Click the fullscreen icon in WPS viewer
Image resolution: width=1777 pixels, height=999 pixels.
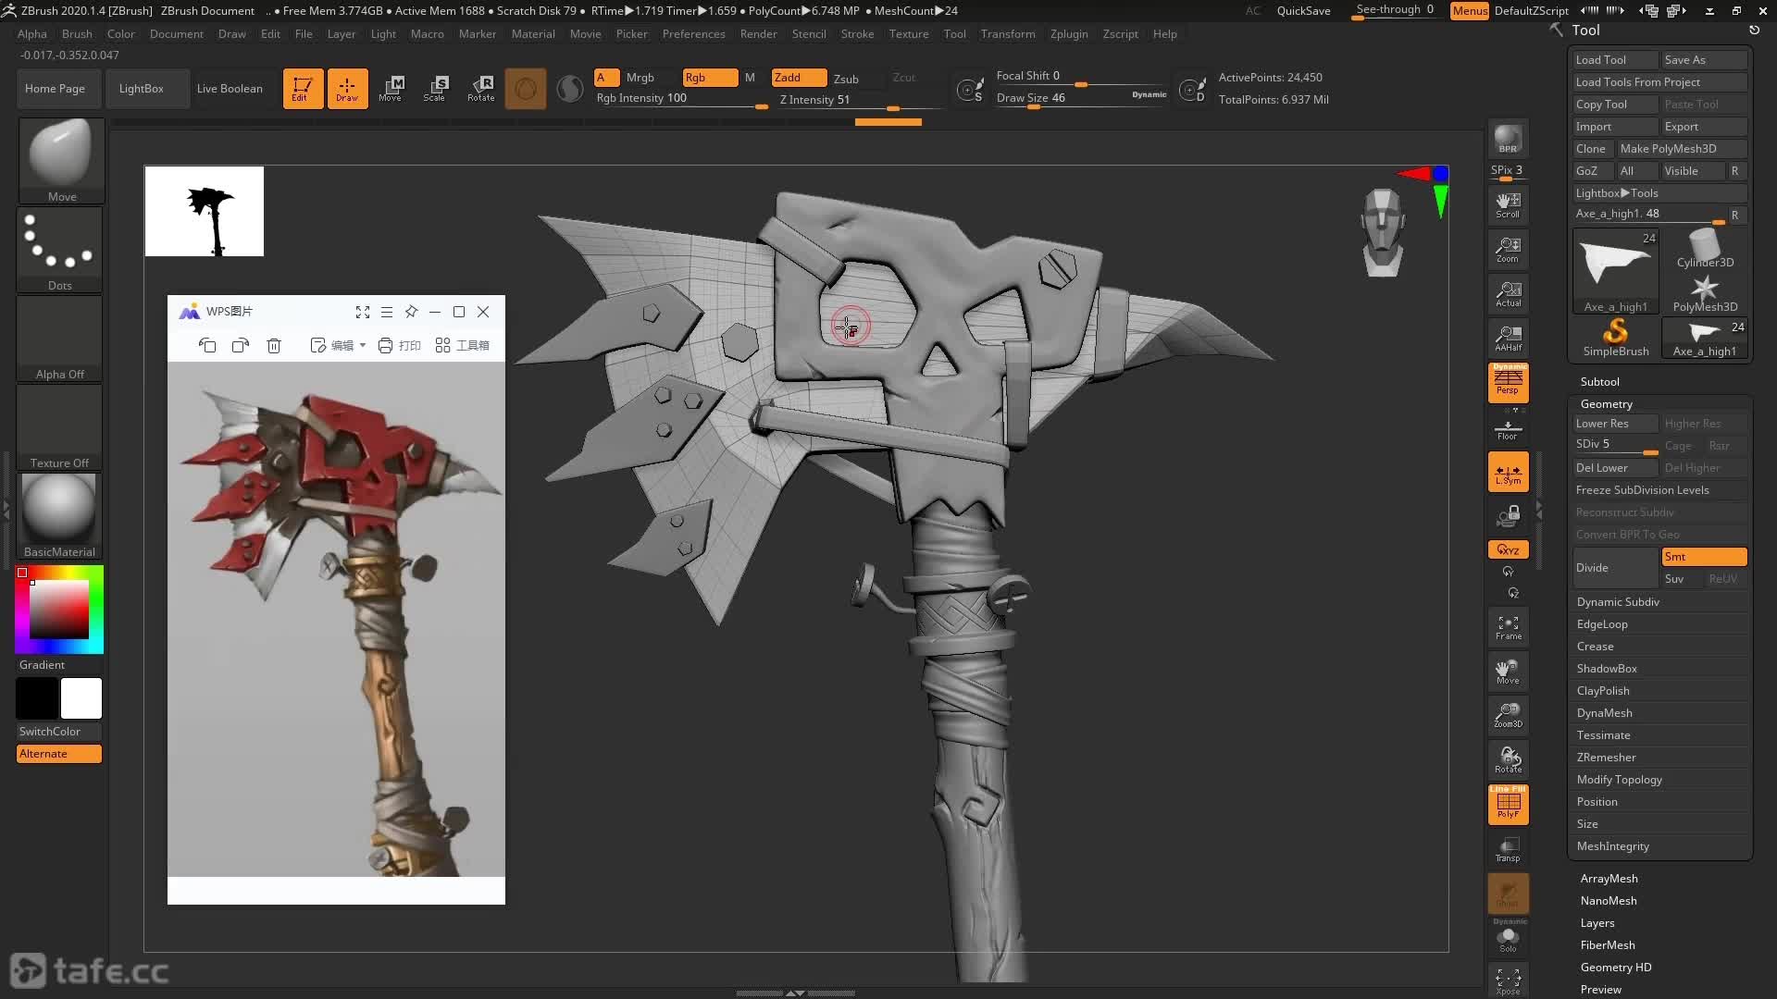pos(363,312)
